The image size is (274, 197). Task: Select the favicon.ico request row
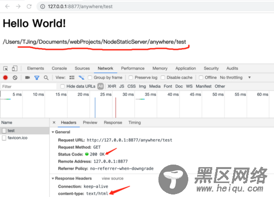[24, 138]
